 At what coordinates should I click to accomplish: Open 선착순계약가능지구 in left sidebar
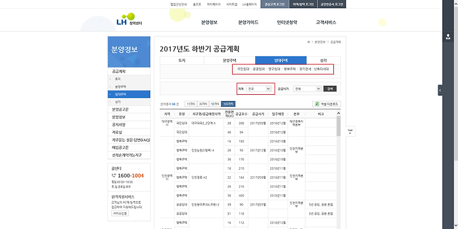(128, 155)
